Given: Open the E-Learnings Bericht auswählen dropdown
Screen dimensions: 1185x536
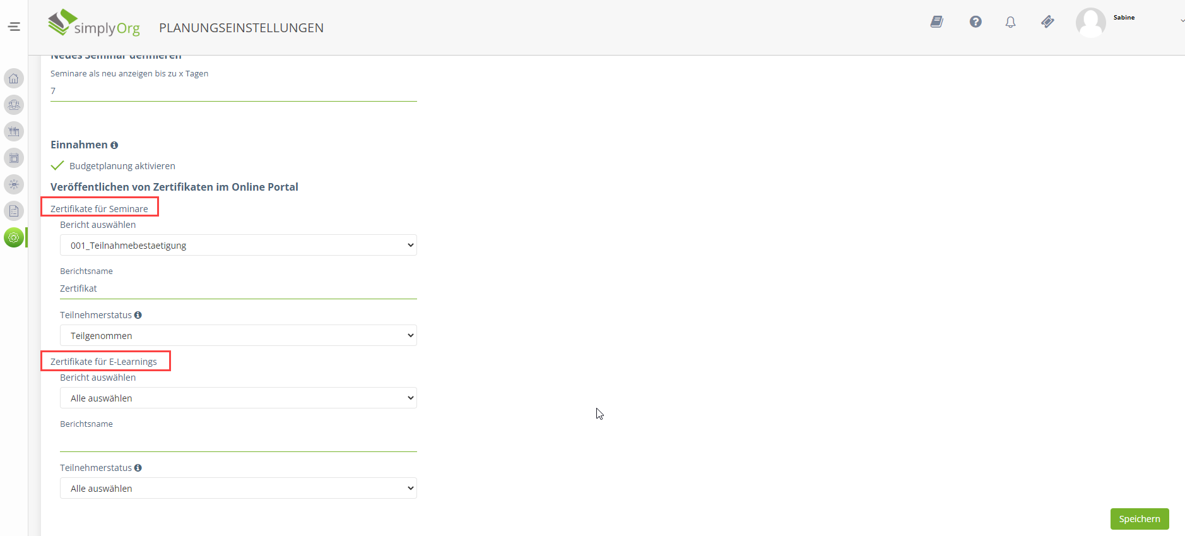Looking at the screenshot, I should coord(238,398).
